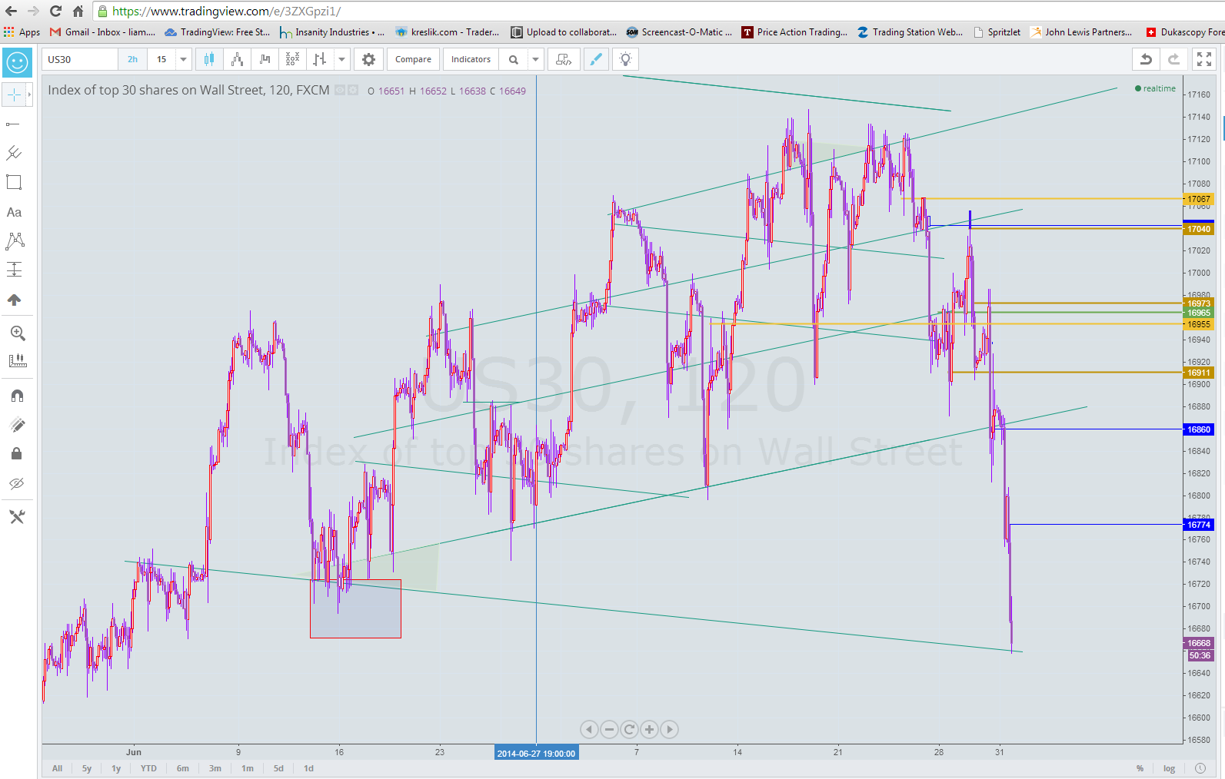Toggle magnet mode on
The width and height of the screenshot is (1225, 779).
(x=17, y=396)
